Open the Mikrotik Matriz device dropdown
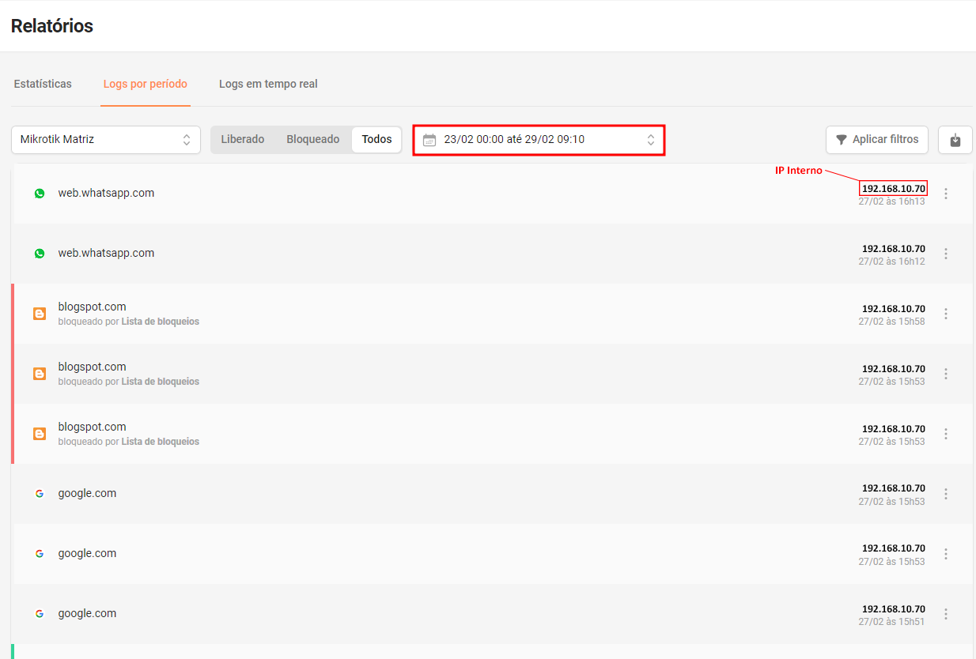 point(106,140)
